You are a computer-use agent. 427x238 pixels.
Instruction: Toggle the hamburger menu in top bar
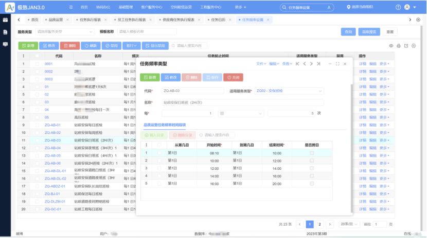pos(71,7)
